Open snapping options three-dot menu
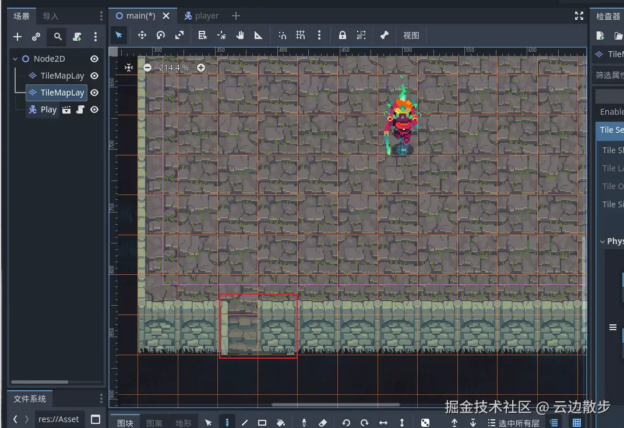624x428 pixels. click(319, 36)
